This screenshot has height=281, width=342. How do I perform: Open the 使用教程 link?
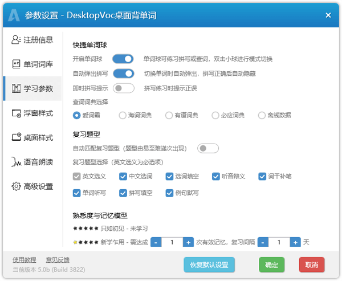(24, 260)
